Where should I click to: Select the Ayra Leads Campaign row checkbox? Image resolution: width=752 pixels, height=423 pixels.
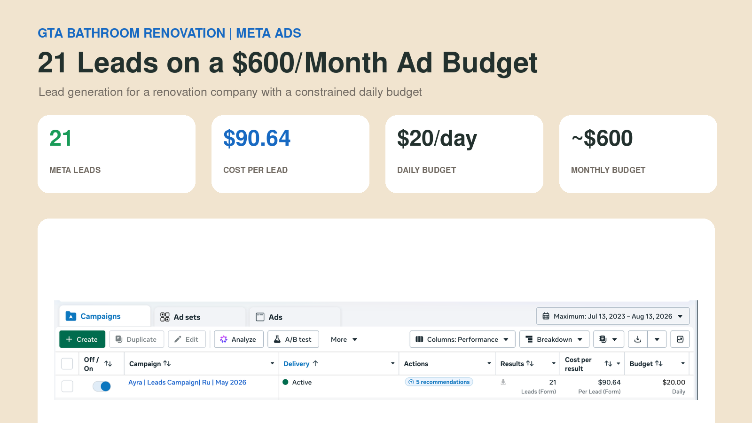(x=67, y=386)
